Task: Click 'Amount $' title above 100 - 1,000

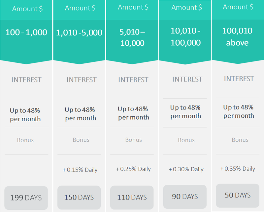Action: tap(27, 9)
